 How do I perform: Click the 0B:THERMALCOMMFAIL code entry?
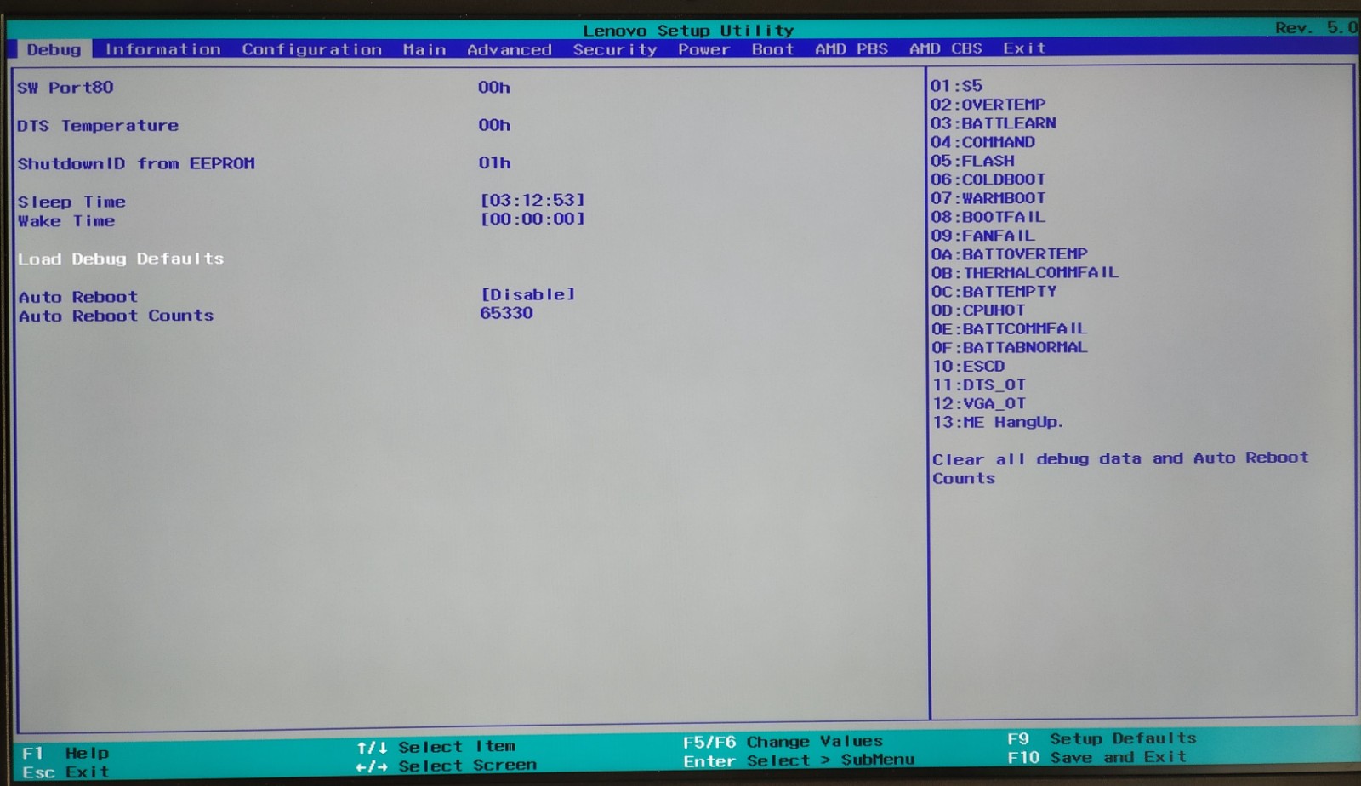coord(1024,273)
